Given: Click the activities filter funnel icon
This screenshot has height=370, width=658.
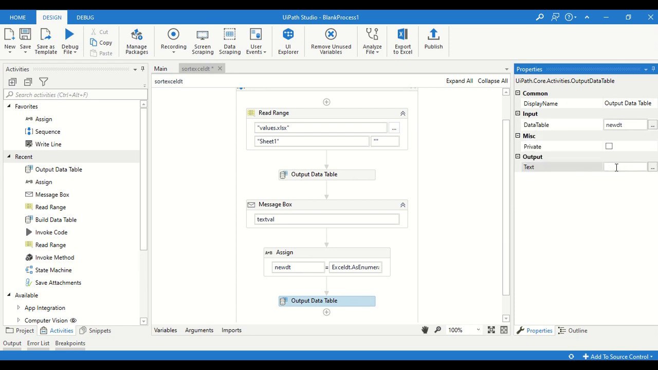Looking at the screenshot, I should point(44,82).
